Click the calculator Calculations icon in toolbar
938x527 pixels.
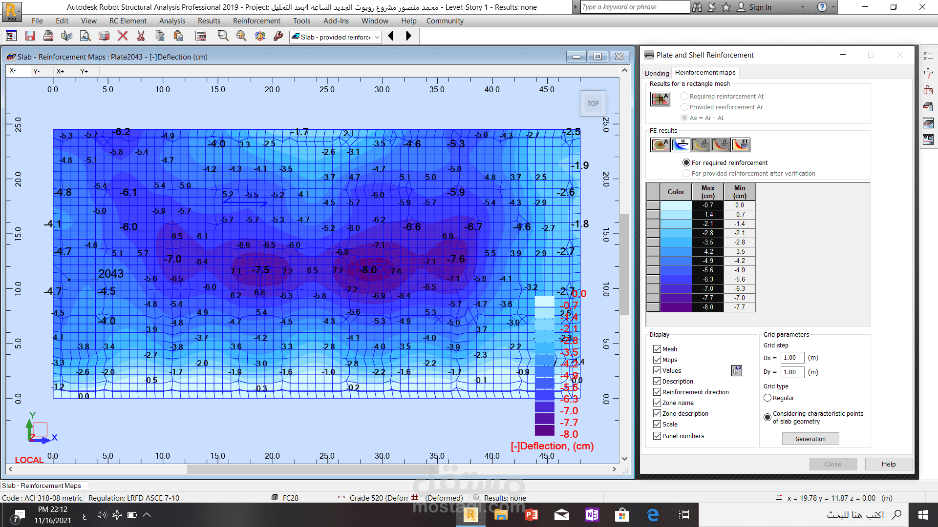pos(200,36)
